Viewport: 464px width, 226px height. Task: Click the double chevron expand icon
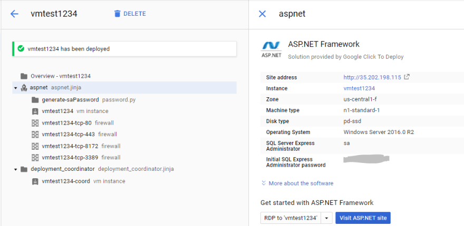click(x=264, y=183)
